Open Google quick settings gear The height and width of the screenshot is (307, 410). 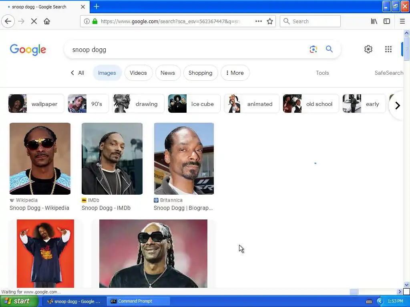point(368,49)
